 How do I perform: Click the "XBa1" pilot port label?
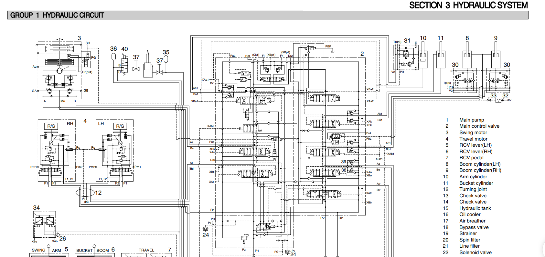click(x=195, y=101)
